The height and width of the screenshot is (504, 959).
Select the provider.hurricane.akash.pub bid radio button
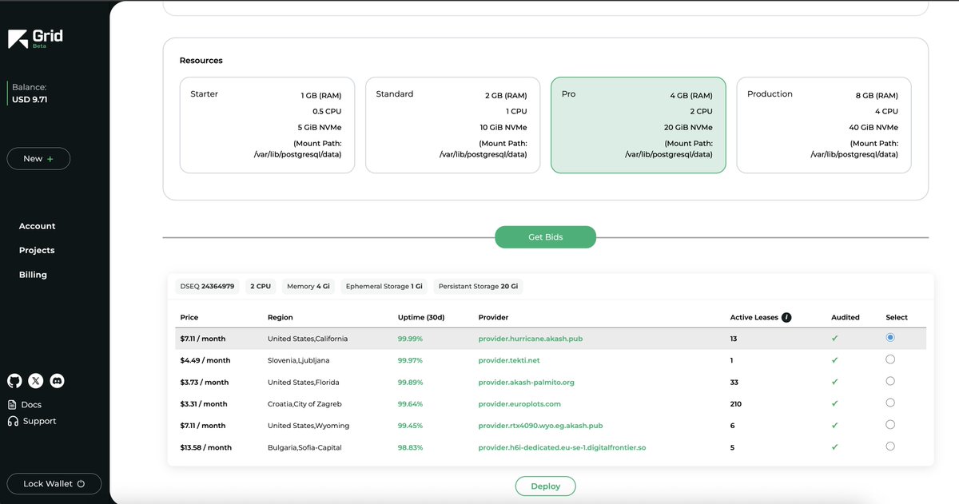(890, 338)
